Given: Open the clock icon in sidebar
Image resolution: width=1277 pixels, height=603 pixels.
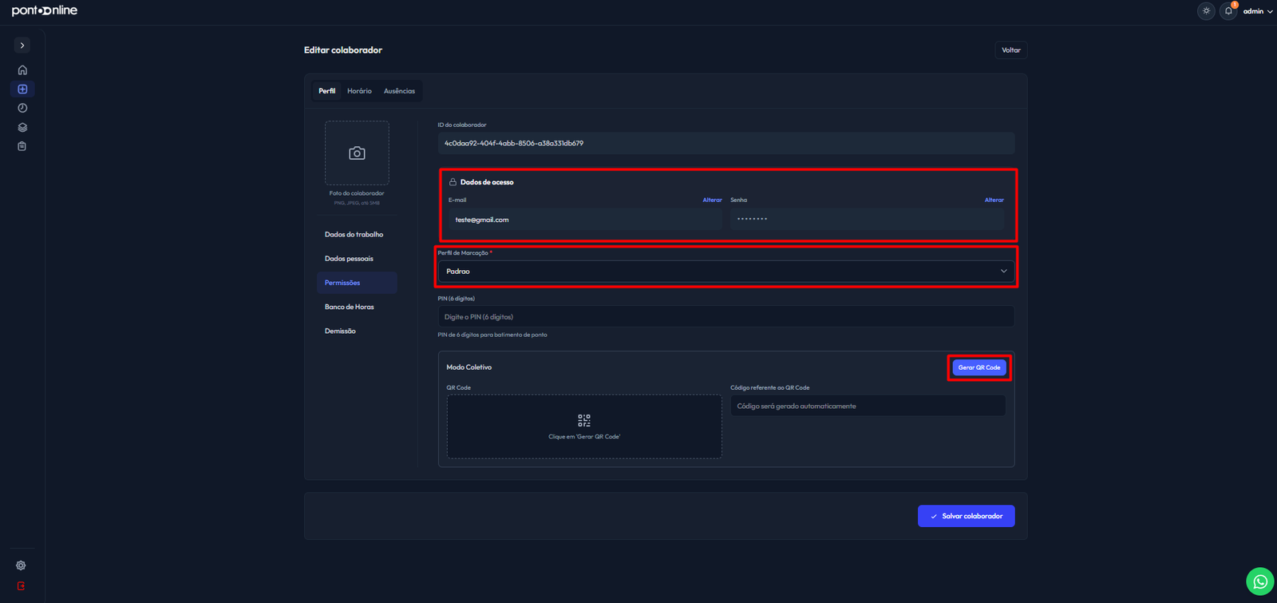Looking at the screenshot, I should tap(22, 108).
